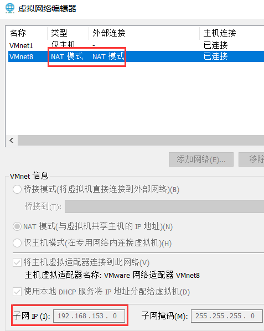264x331 pixels.
Task: Click the 子网掩码 input field
Action: [227, 316]
